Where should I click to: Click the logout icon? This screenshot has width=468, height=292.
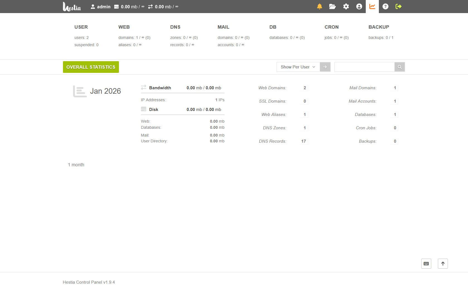coord(398,6)
